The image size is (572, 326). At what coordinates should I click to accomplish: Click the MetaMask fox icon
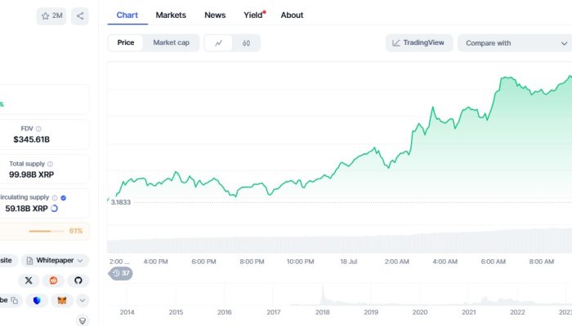62,301
